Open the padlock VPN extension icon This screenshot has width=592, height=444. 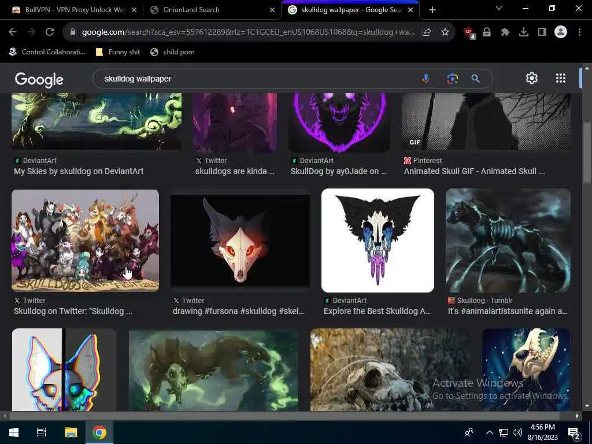click(487, 32)
